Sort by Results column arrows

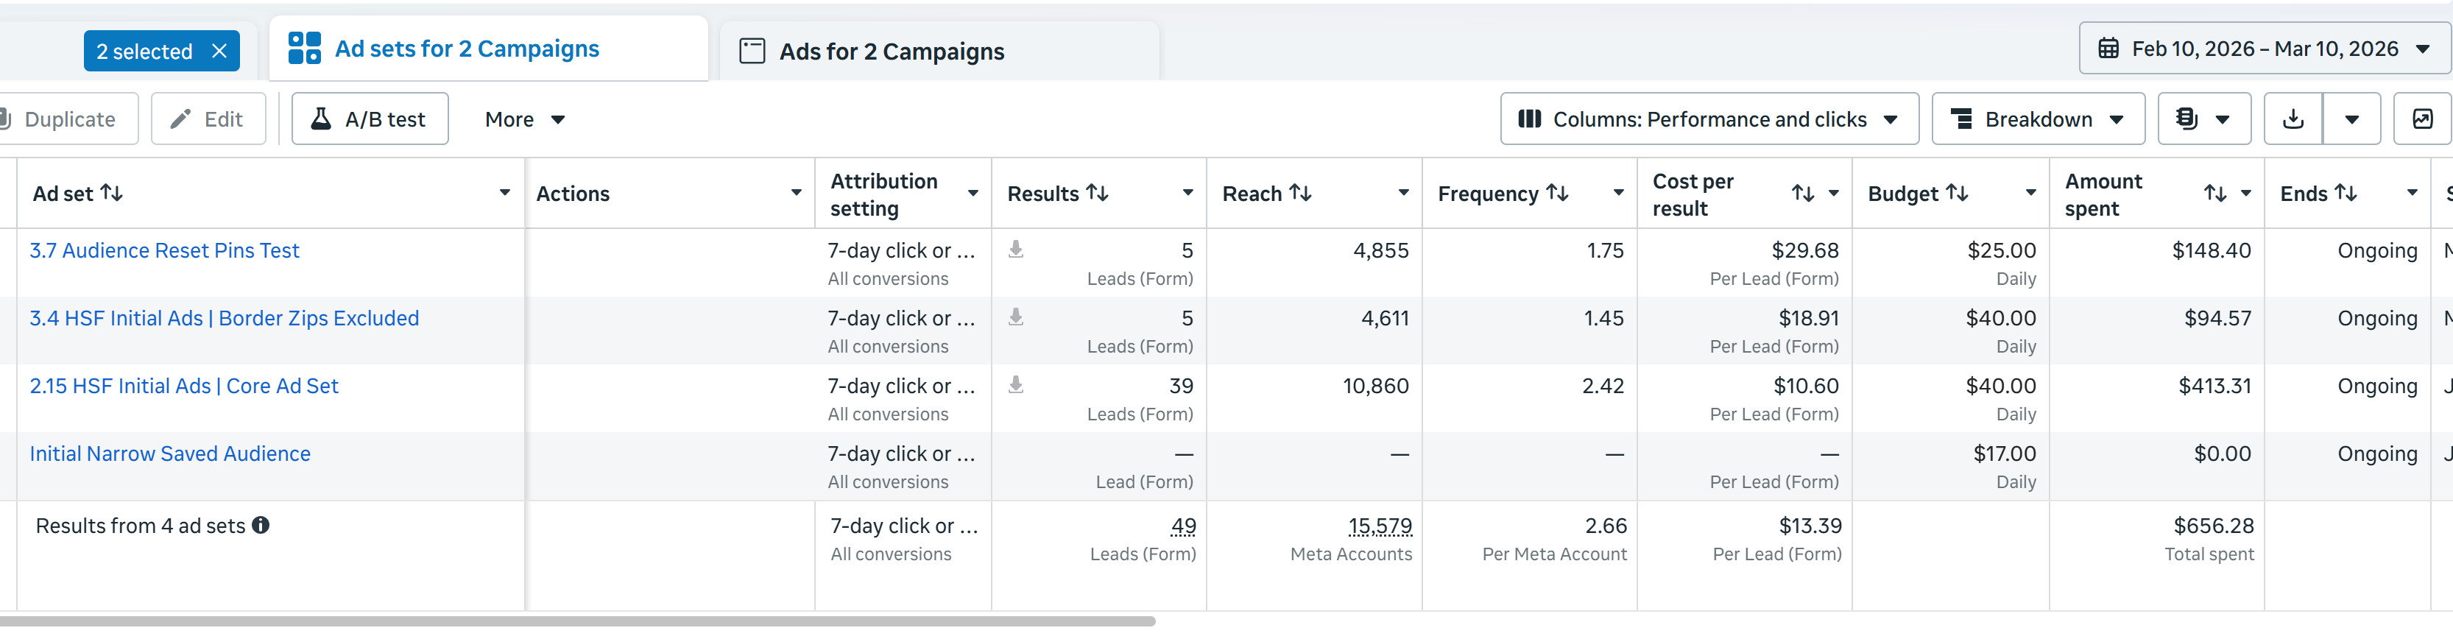tap(1097, 194)
